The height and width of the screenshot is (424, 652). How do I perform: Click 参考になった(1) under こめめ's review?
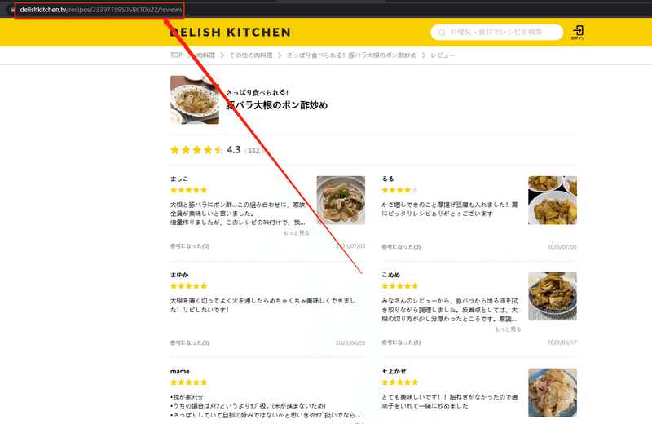tap(401, 342)
